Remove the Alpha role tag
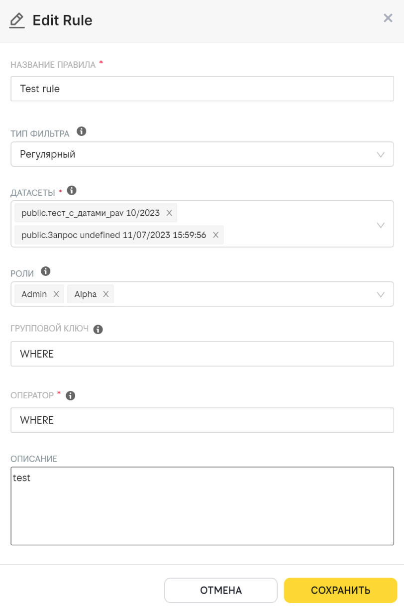Screen dimensions: 404x614 pyautogui.click(x=105, y=294)
